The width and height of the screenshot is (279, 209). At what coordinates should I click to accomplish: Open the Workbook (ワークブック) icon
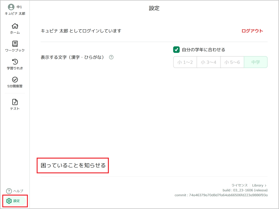coord(15,44)
